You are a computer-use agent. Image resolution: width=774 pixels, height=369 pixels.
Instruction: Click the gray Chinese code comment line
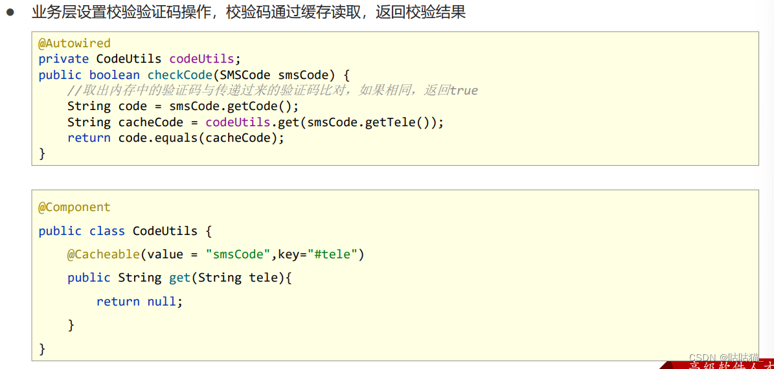[x=272, y=90]
